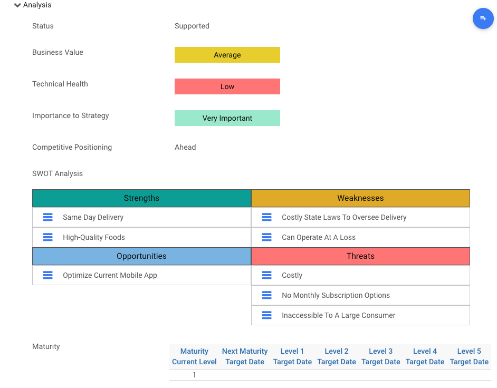Click the Strengths quadrant header

click(141, 198)
